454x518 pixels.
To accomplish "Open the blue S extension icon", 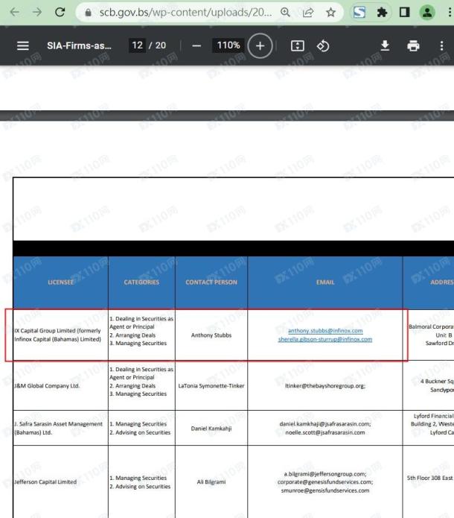I will [359, 13].
